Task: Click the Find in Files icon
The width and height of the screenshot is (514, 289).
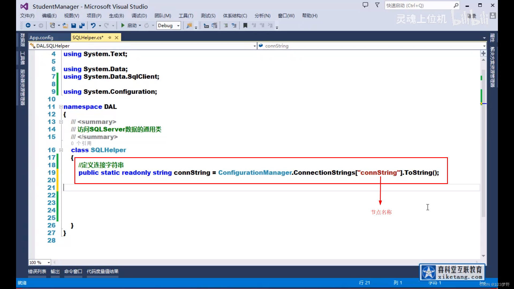Action: click(x=189, y=25)
